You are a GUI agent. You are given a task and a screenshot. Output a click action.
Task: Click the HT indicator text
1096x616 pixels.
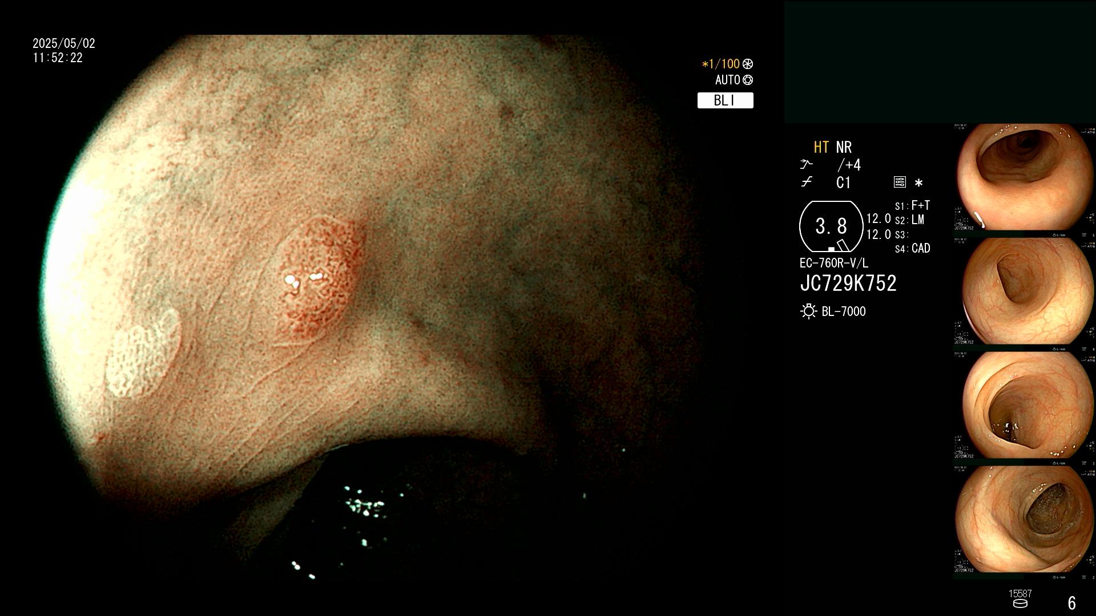[821, 147]
